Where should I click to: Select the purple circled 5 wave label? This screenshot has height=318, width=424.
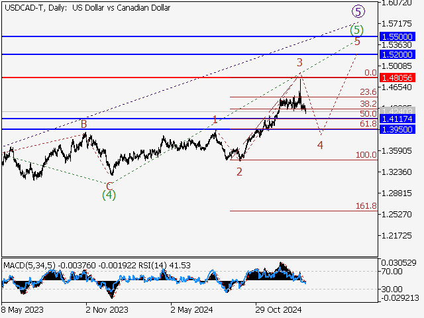358,11
